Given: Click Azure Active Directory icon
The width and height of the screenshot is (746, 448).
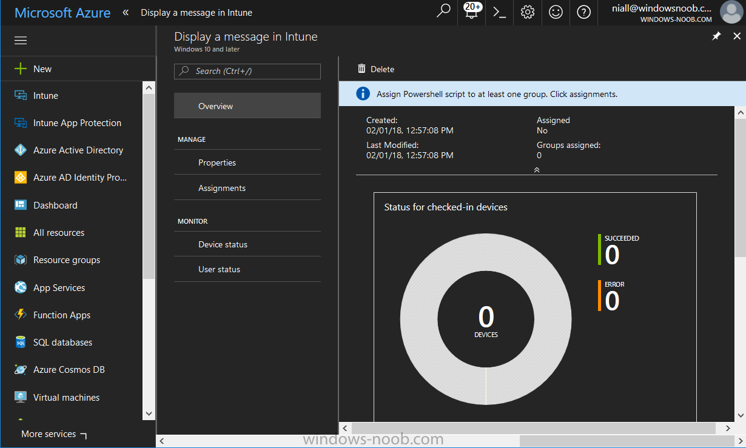Looking at the screenshot, I should coord(21,150).
